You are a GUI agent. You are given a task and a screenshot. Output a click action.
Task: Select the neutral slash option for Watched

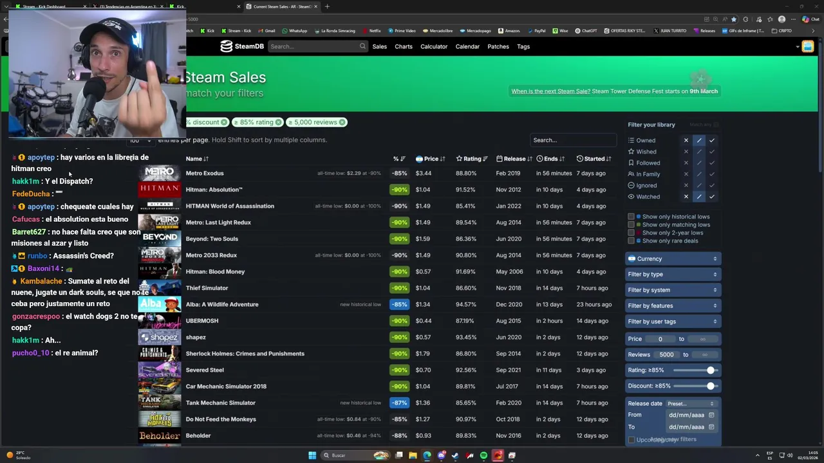[699, 197]
